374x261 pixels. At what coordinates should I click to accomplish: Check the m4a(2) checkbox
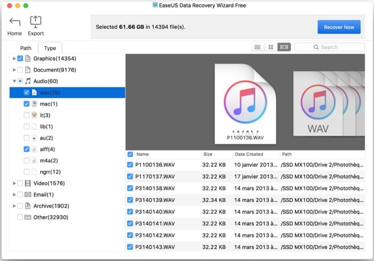tap(27, 161)
